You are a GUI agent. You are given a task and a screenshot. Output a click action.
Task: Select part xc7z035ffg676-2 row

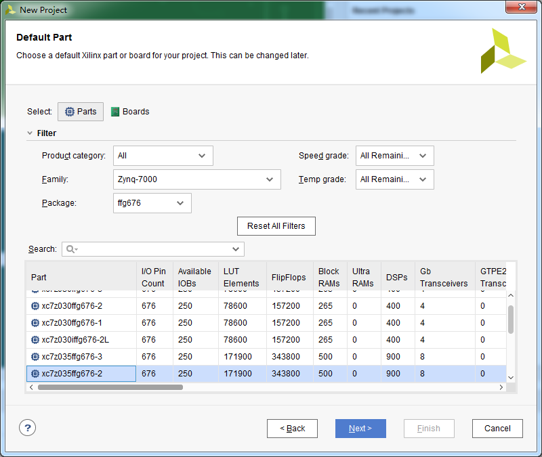[266, 374]
